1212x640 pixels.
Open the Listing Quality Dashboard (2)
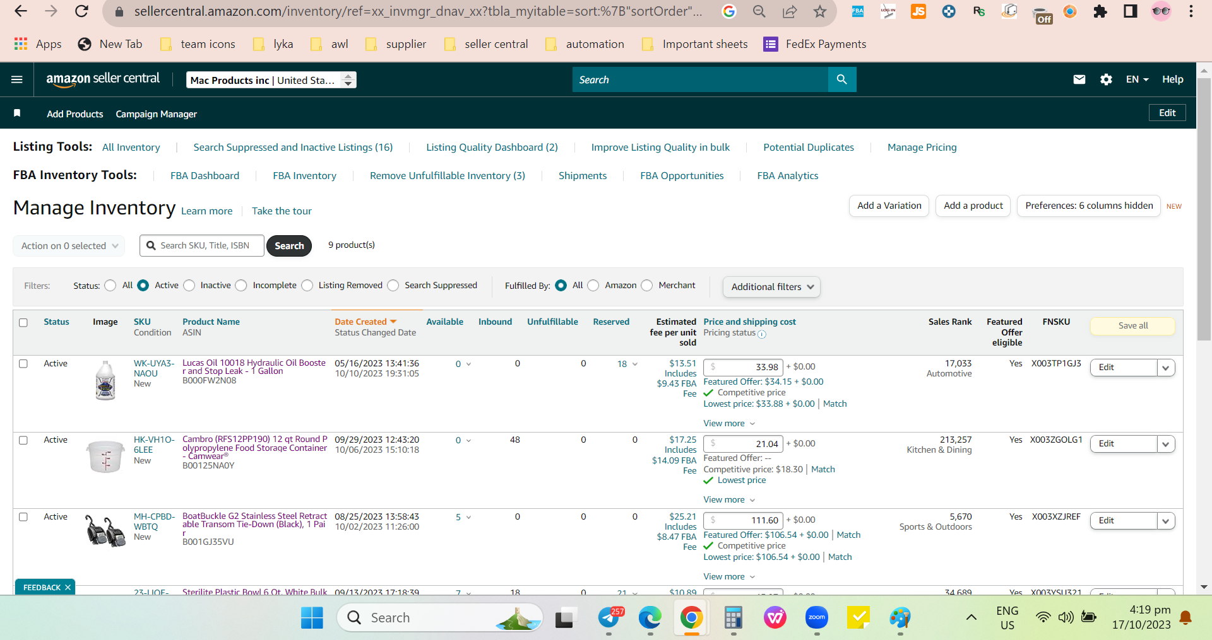coord(492,147)
